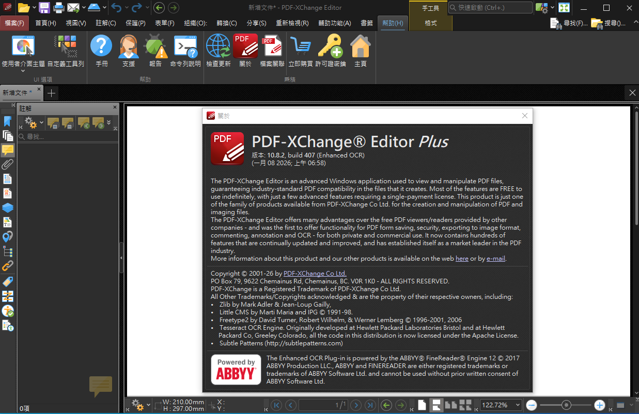Viewport: 639px width, 414px height.
Task: Click the Report (報告) bug icon
Action: click(x=155, y=51)
